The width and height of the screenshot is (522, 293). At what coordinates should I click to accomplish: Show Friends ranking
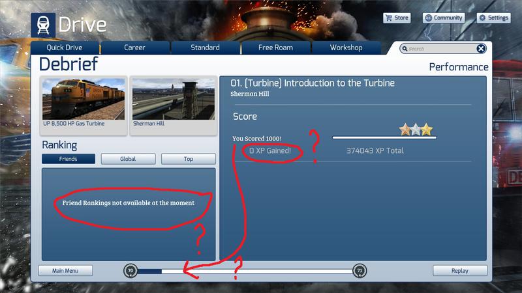click(x=69, y=159)
